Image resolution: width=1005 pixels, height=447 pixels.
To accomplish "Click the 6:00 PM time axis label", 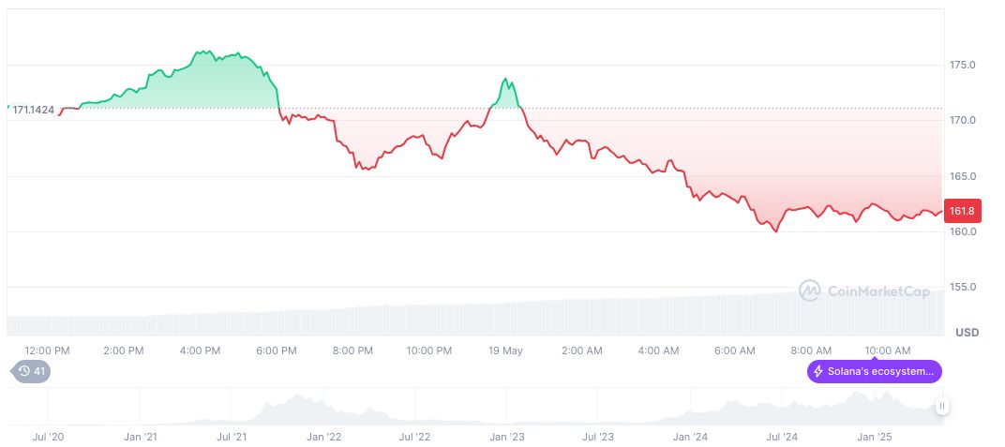I will pos(276,350).
